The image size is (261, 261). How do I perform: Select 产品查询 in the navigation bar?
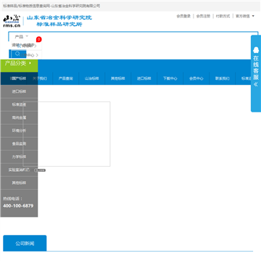[x=66, y=78]
